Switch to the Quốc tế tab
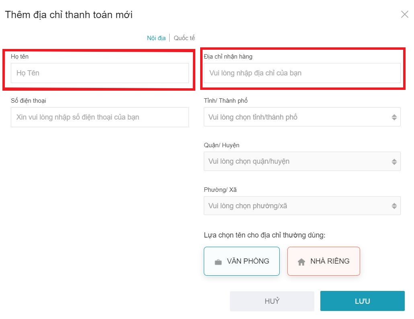This screenshot has width=414, height=319. coord(184,38)
